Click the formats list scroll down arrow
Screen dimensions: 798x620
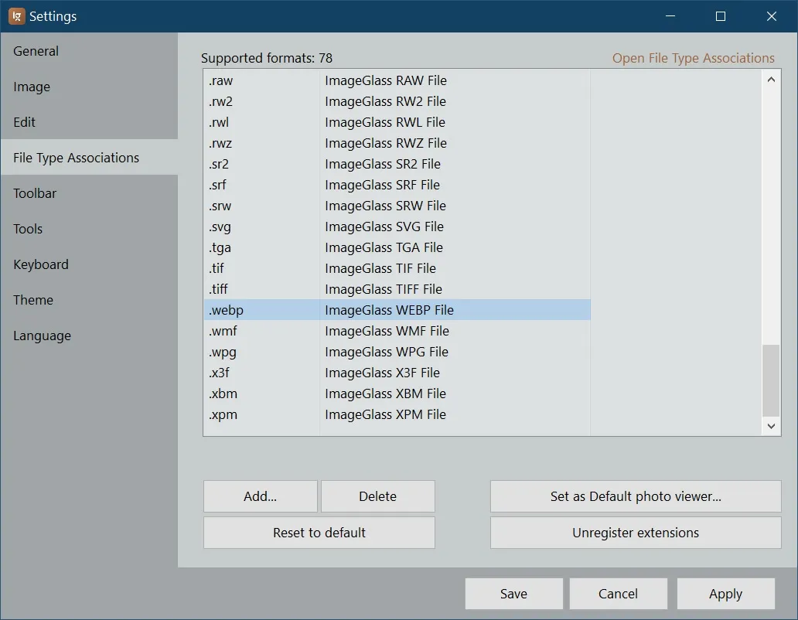pyautogui.click(x=771, y=426)
